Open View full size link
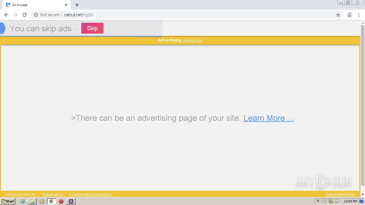365x205 pixels. (x=192, y=40)
